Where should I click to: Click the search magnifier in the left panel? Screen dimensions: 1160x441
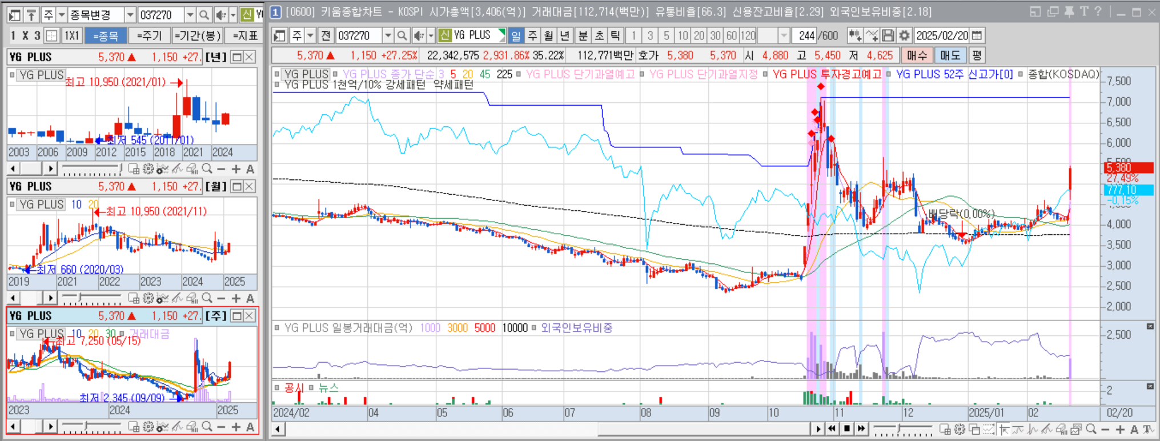[x=204, y=15]
